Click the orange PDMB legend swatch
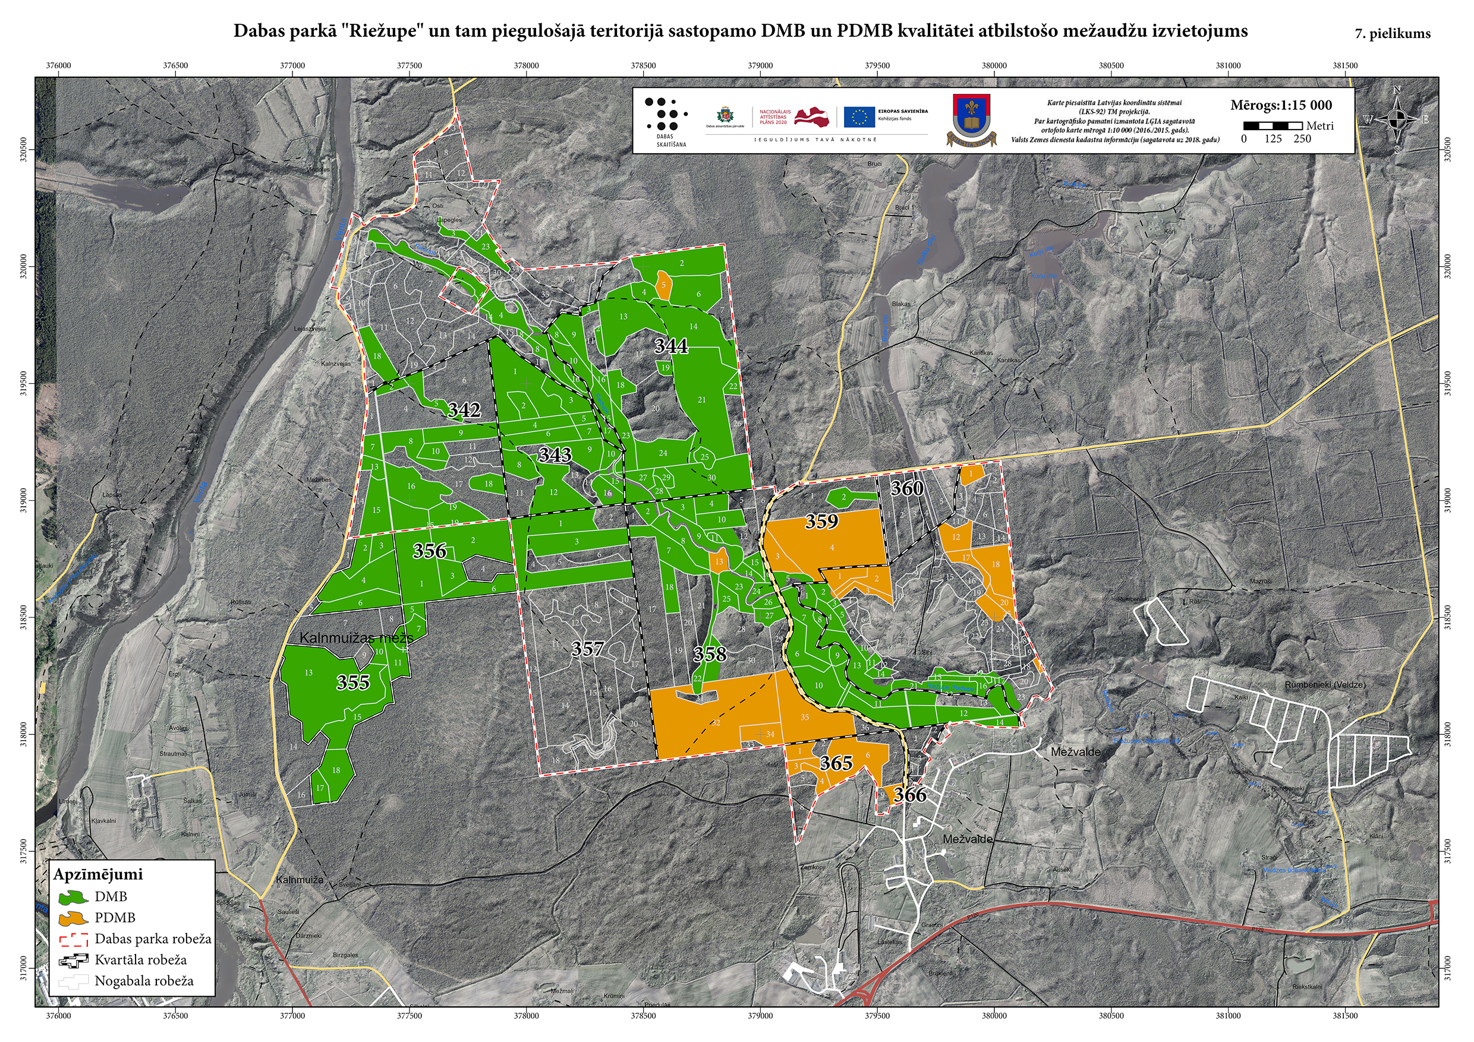Viewport: 1474px width, 1042px height. pos(73,918)
